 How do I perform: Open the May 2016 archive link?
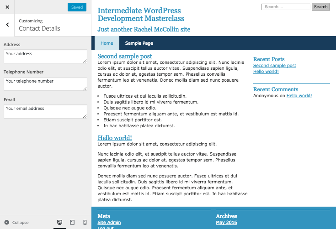click(x=226, y=223)
